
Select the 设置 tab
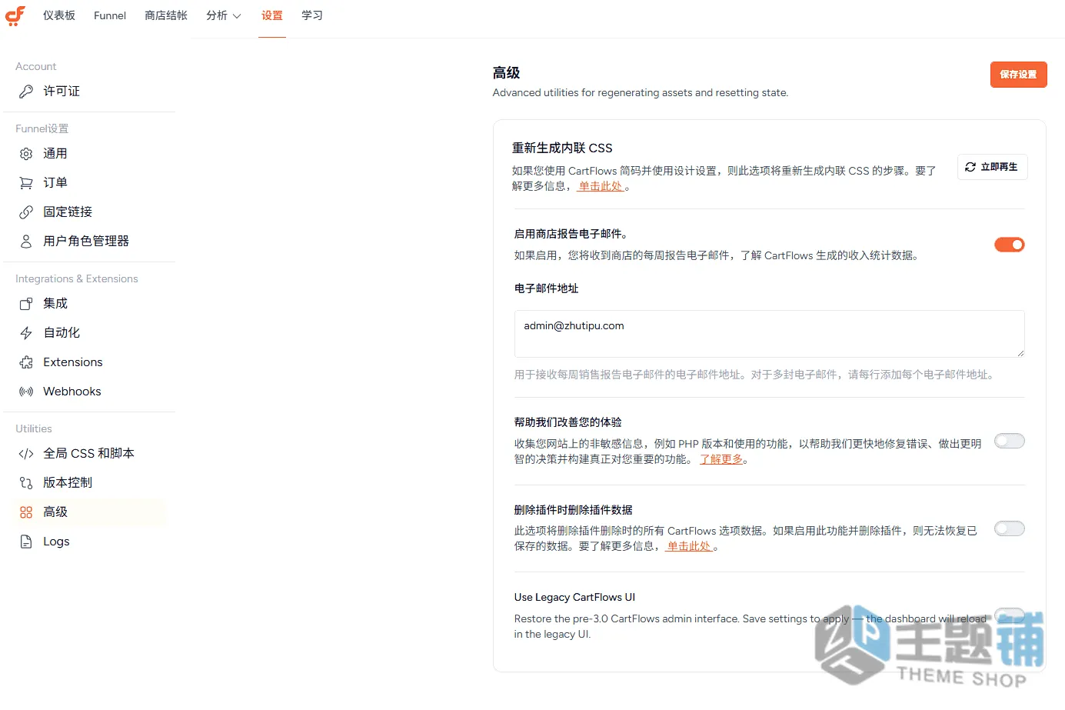[x=272, y=15]
